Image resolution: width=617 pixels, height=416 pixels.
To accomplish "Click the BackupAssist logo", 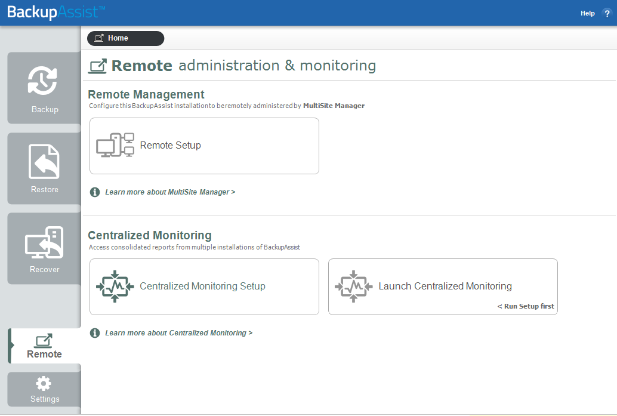I will [x=56, y=12].
